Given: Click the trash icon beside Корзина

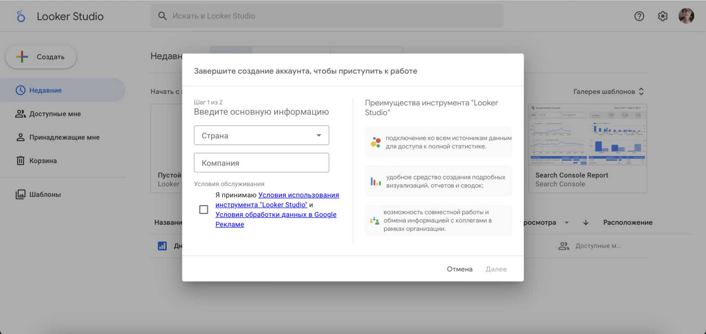Looking at the screenshot, I should 21,161.
